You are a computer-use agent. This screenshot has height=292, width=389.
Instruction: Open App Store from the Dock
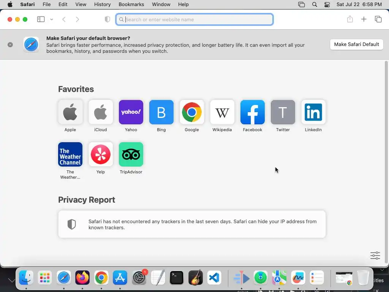tap(120, 277)
